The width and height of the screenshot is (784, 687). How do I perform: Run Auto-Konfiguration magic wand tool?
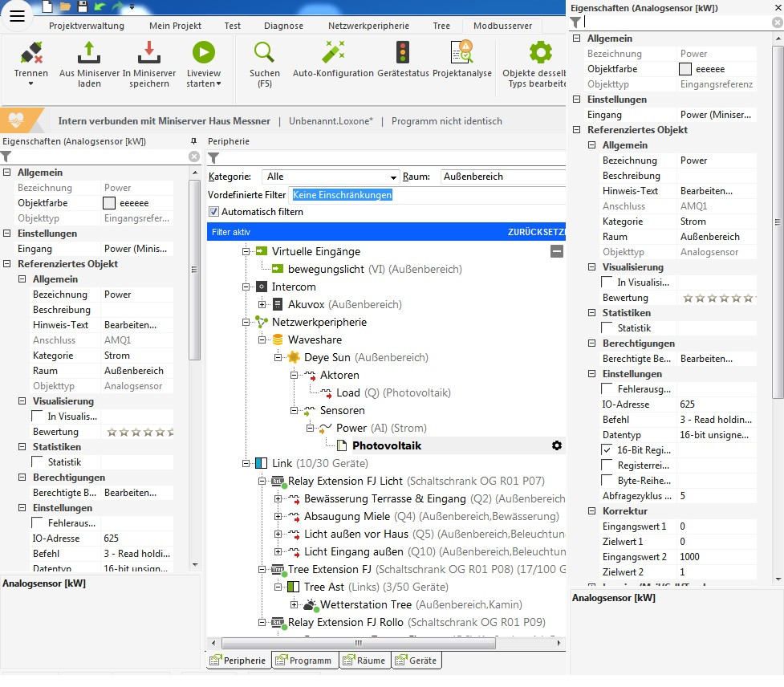tap(332, 53)
